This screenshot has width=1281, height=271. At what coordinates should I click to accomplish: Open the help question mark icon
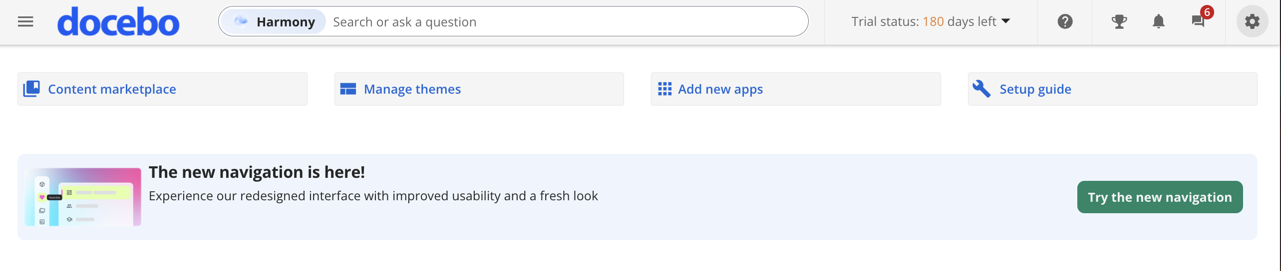click(x=1065, y=21)
